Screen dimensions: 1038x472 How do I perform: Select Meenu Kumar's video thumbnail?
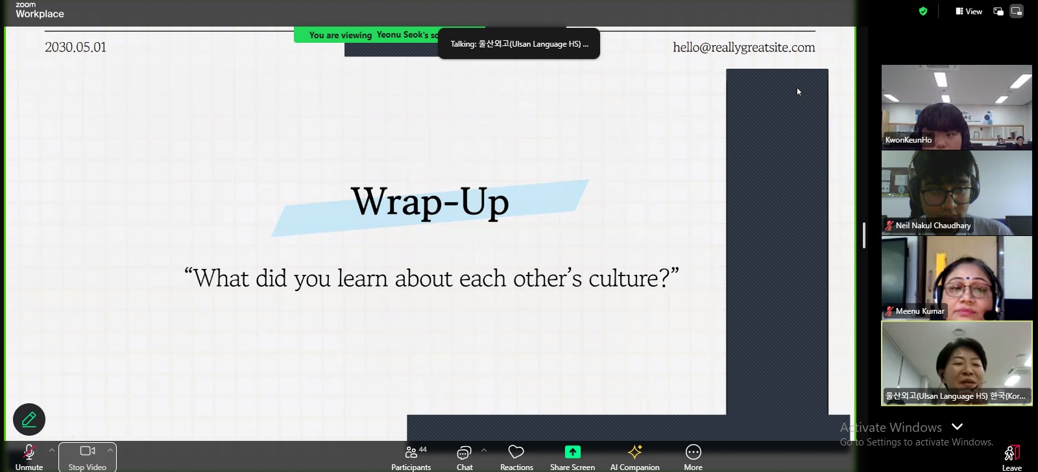[x=956, y=277]
